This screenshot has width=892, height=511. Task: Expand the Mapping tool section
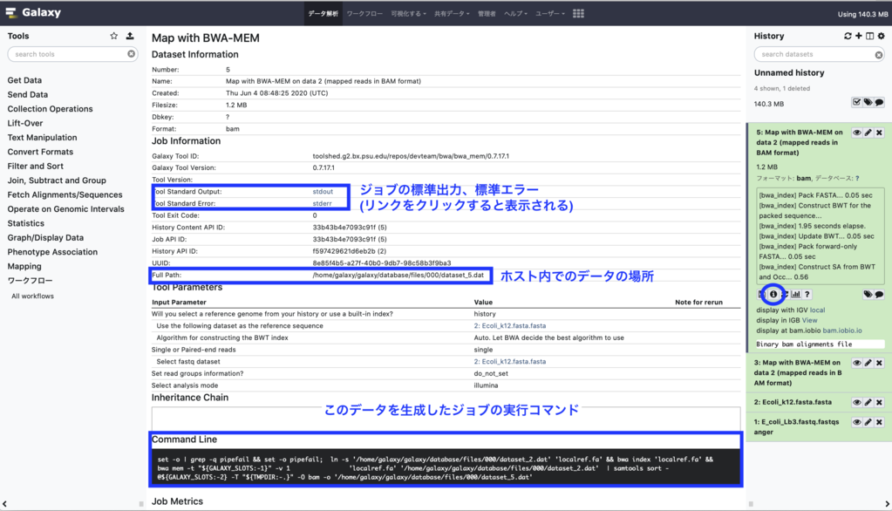pos(24,266)
